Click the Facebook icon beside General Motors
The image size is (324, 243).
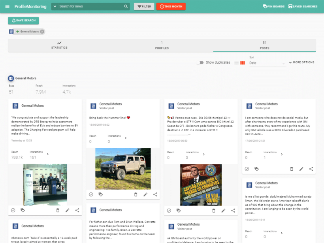(11, 78)
